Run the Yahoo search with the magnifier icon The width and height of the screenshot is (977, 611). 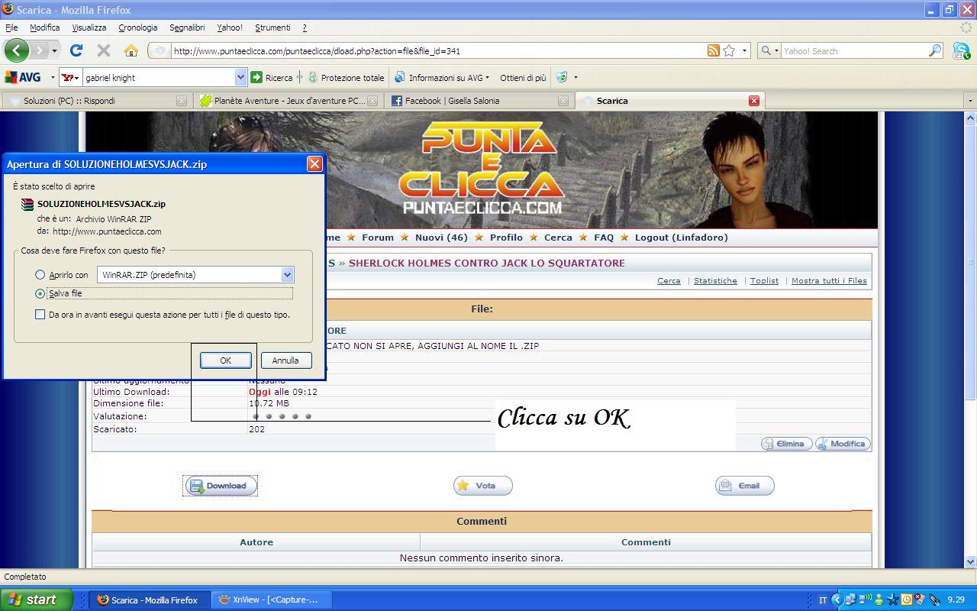tap(935, 50)
